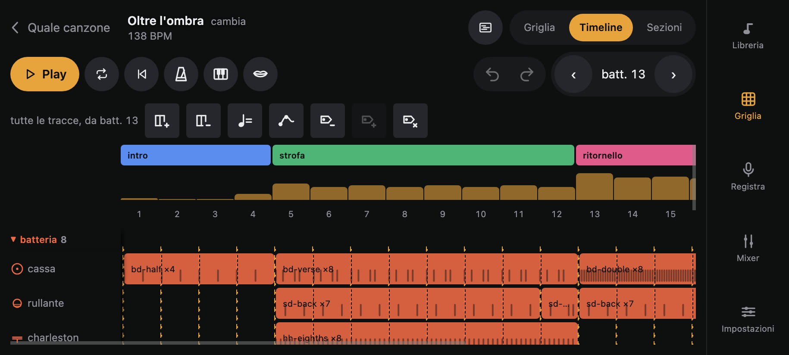Click the automation curve icon
This screenshot has height=355, width=789.
pos(286,121)
